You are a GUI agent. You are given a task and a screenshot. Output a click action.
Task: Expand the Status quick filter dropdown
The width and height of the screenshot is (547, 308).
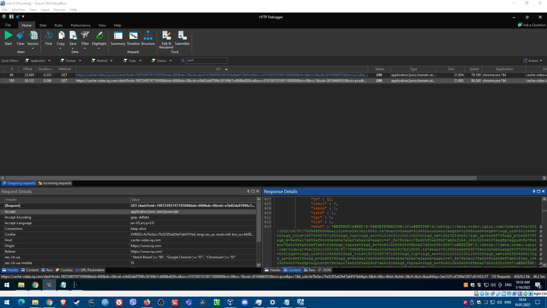171,61
